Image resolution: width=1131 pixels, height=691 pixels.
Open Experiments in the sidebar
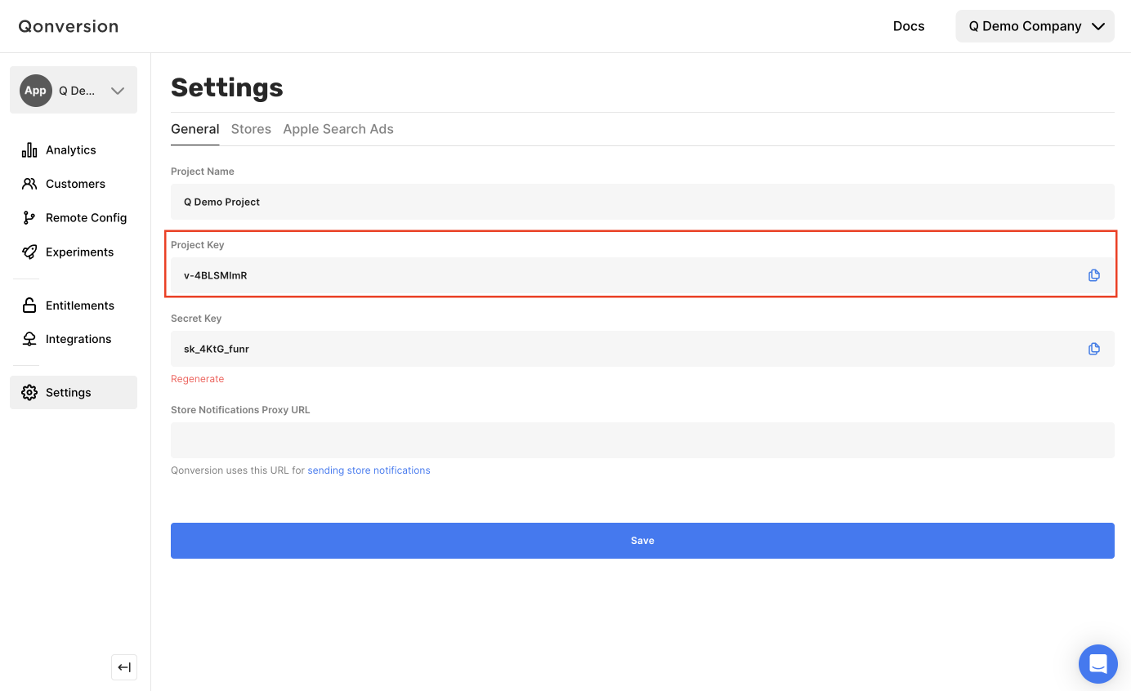pos(74,252)
